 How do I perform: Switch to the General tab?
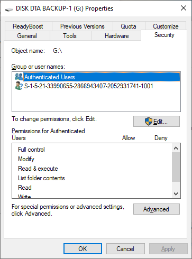point(27,36)
